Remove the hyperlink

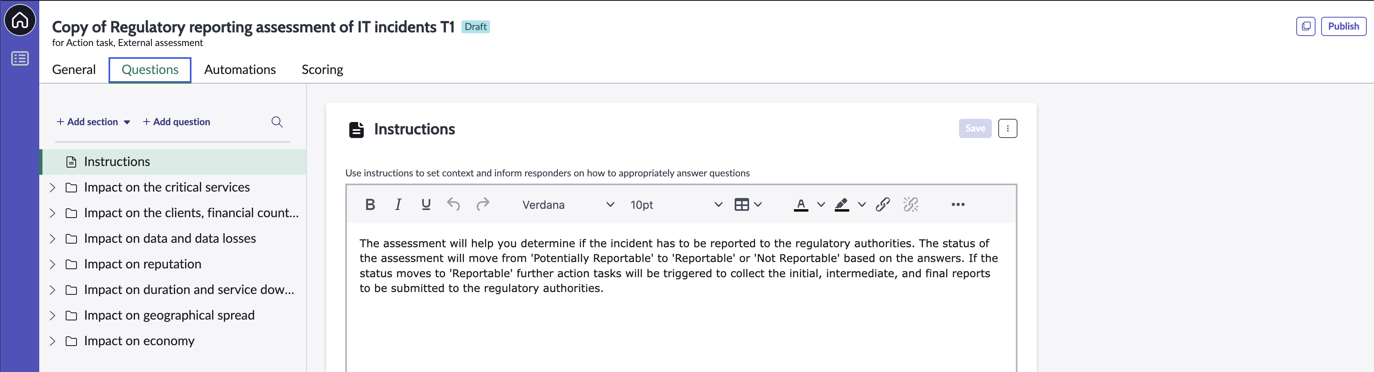(x=911, y=205)
